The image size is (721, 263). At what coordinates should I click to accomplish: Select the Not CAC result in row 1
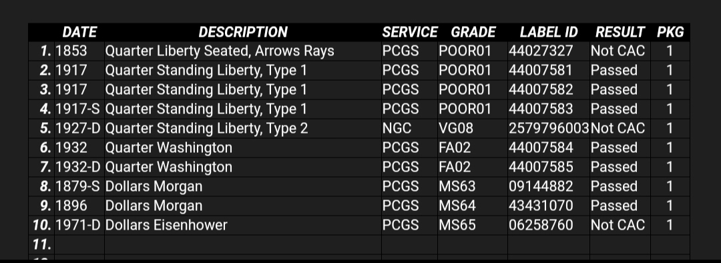tap(620, 51)
